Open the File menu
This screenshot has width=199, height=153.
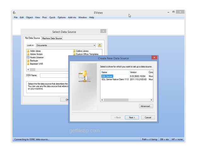(16, 18)
